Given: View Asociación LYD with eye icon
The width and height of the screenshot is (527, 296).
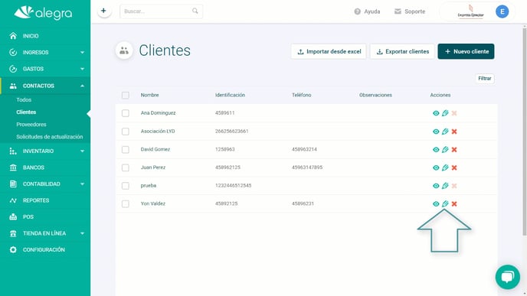Looking at the screenshot, I should [x=436, y=132].
